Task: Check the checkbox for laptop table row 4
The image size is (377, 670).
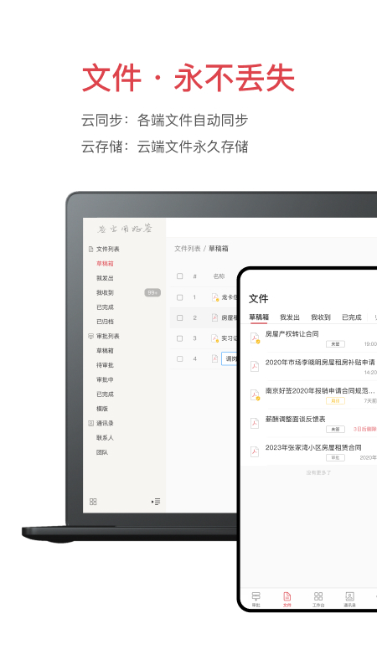Action: pyautogui.click(x=180, y=359)
